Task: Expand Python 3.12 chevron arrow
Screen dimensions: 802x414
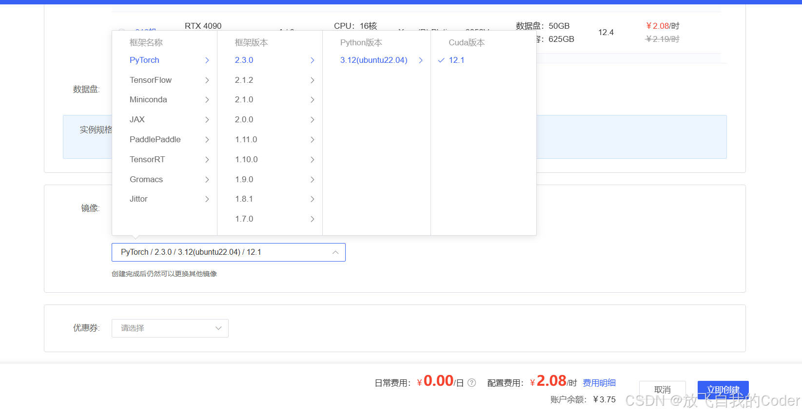Action: [421, 60]
